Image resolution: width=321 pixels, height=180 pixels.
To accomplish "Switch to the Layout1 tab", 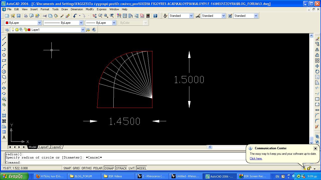I will [44, 147].
